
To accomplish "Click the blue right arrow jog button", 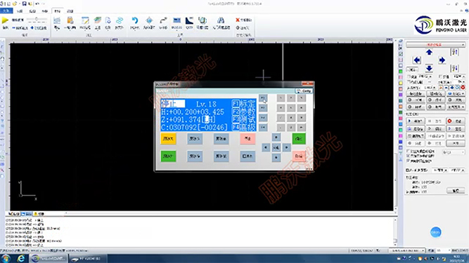I will click(442, 60).
